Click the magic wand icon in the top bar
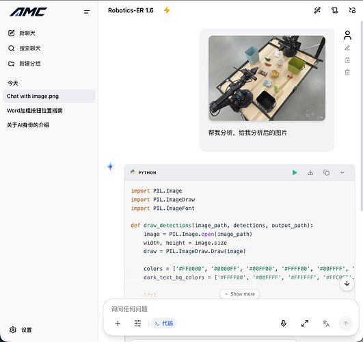Screen dimensions: 363x342 (317, 10)
